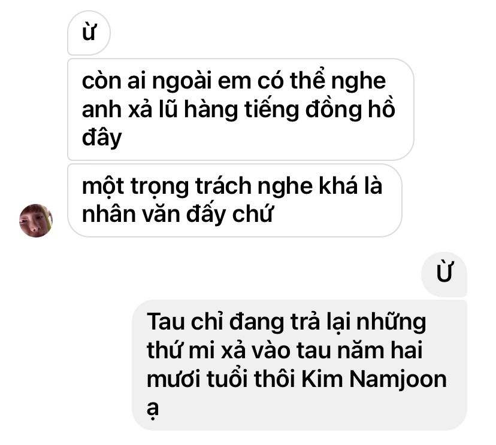Tap the small received 'ừ' bubble
Screen dimensions: 496x445
(89, 33)
